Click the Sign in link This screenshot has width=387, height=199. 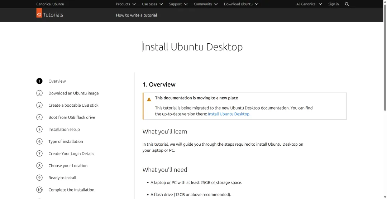click(x=334, y=4)
